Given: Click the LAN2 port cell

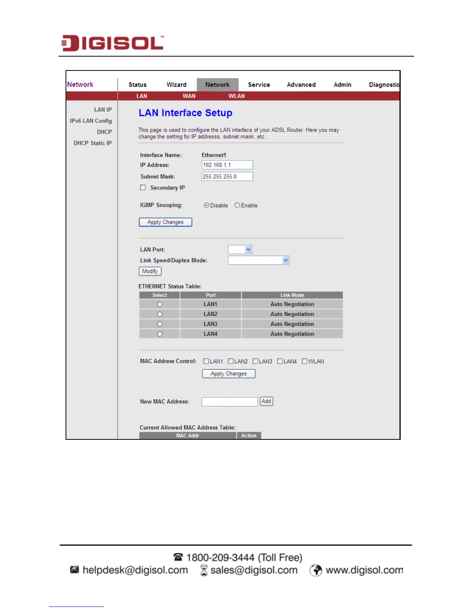Looking at the screenshot, I should (211, 314).
